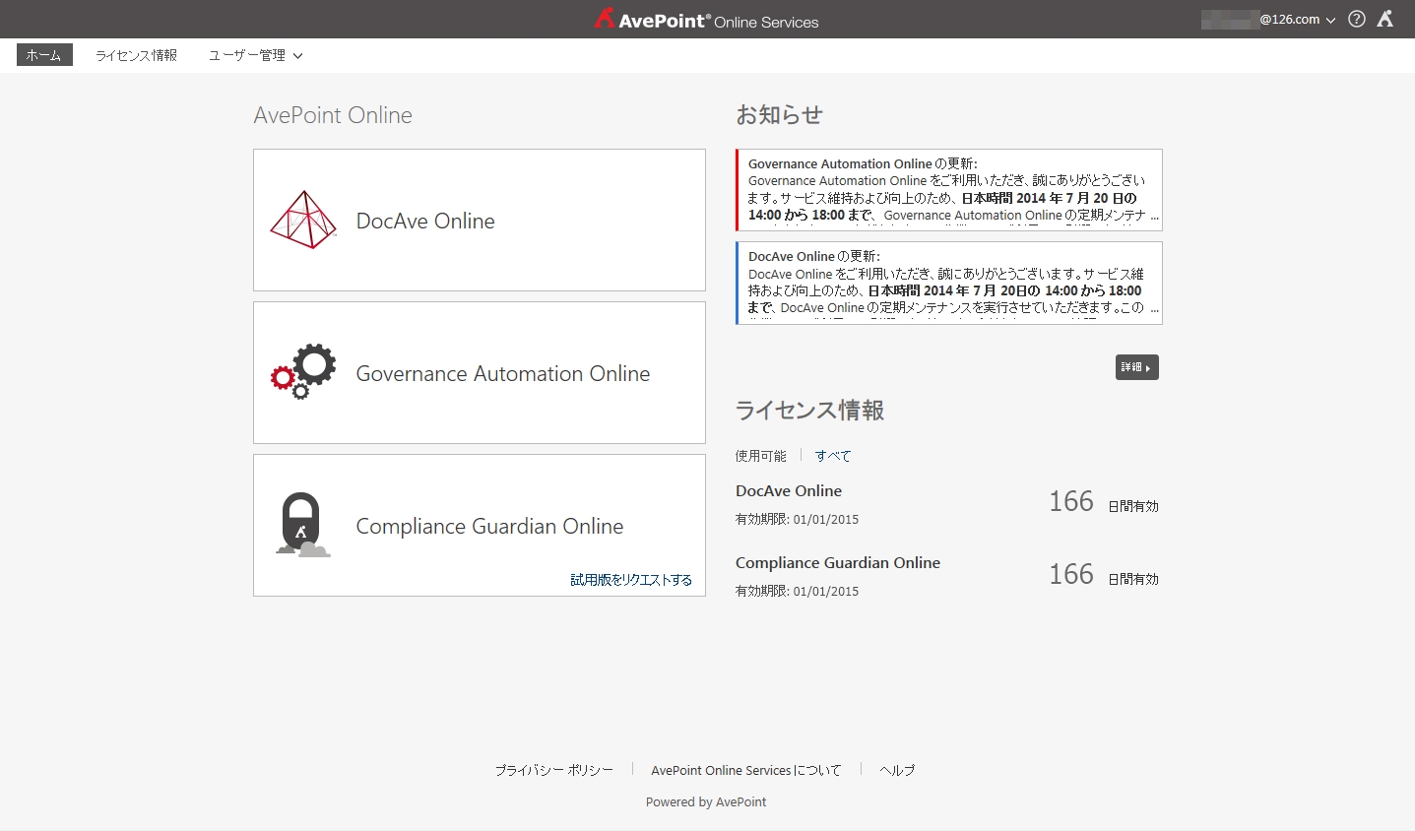Click the 詳細 button under notices
1415x831 pixels.
pyautogui.click(x=1136, y=367)
